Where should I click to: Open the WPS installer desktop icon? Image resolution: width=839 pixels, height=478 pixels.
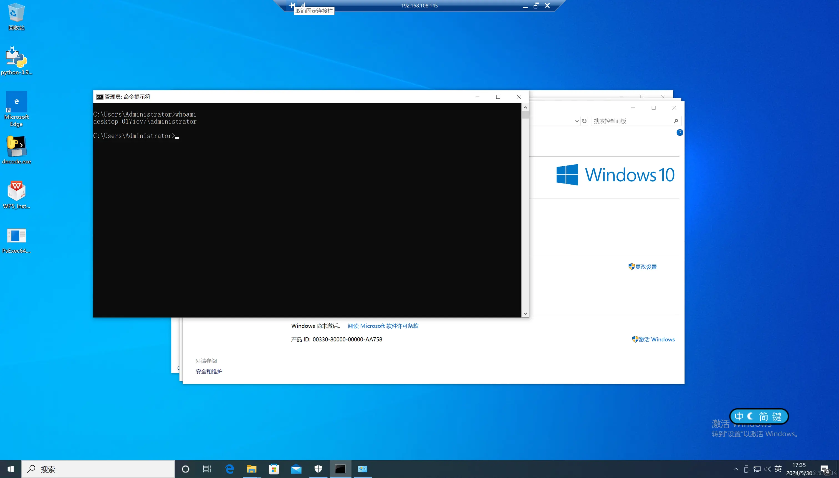pyautogui.click(x=16, y=194)
